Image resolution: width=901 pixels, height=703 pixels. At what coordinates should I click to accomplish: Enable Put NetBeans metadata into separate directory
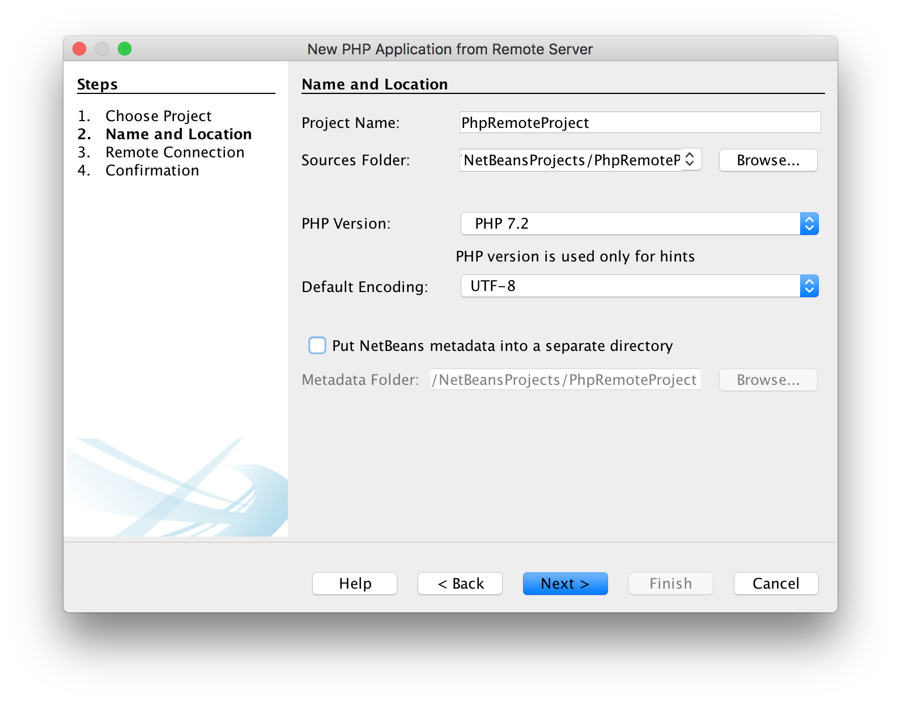(x=317, y=345)
